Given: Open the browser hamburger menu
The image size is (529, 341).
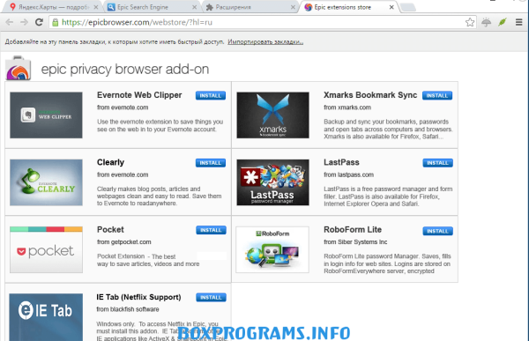Looking at the screenshot, I should click(x=519, y=22).
